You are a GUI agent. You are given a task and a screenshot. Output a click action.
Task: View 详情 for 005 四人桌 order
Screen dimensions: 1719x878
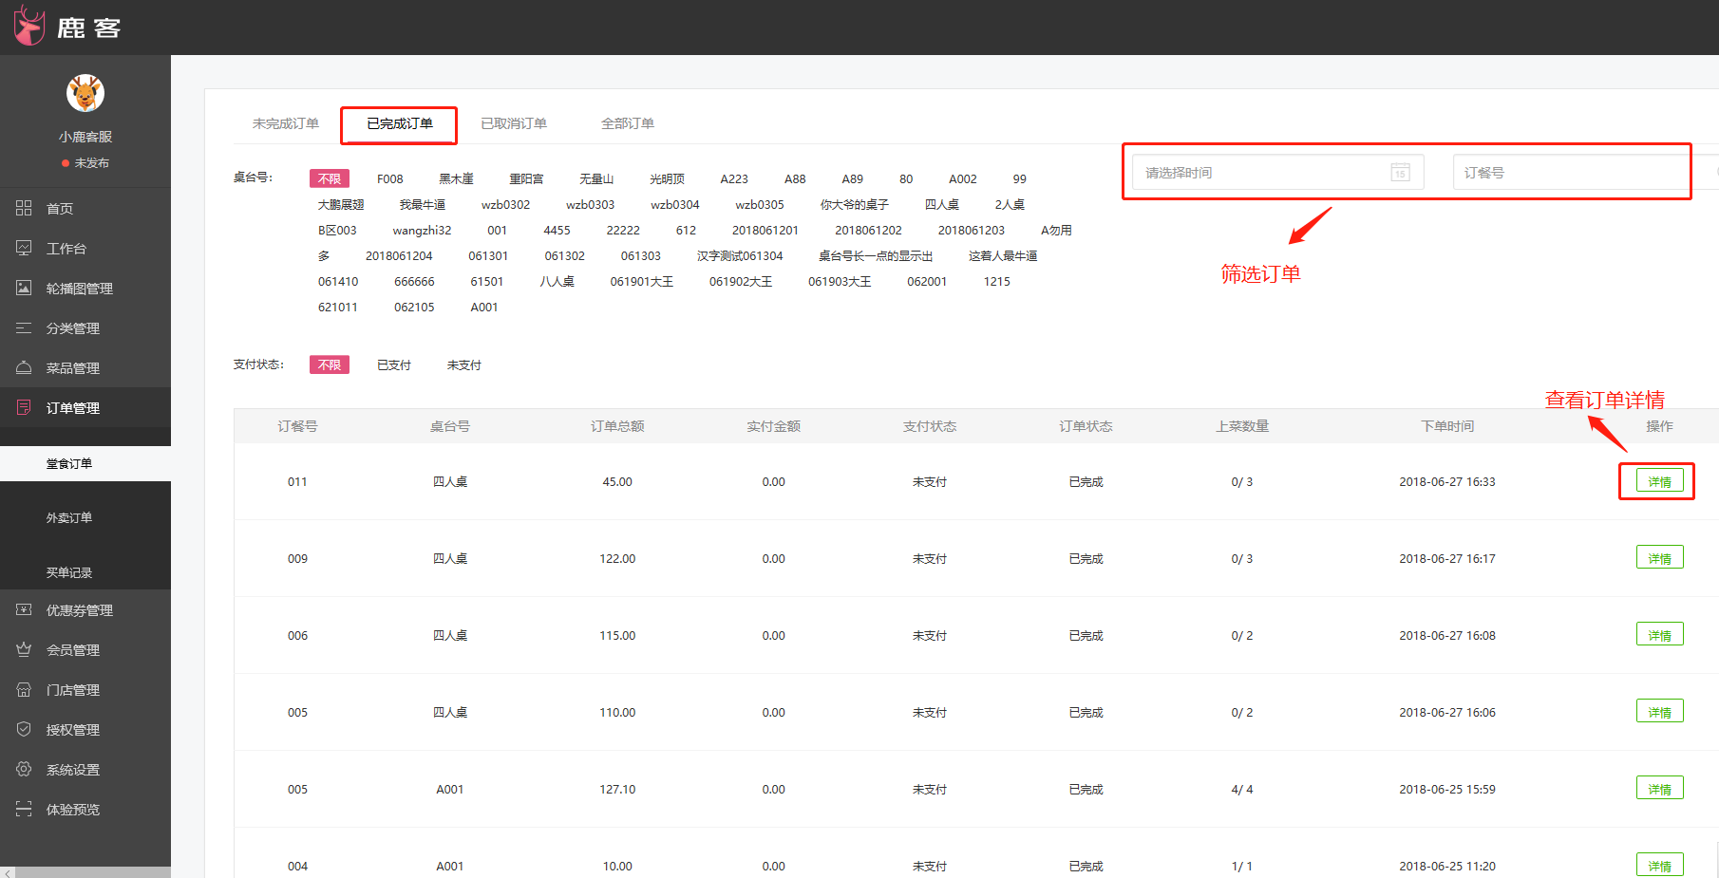(1660, 711)
